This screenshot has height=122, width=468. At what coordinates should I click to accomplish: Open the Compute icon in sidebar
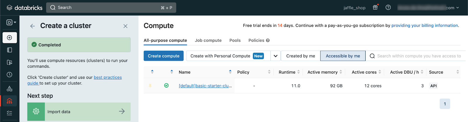10,101
